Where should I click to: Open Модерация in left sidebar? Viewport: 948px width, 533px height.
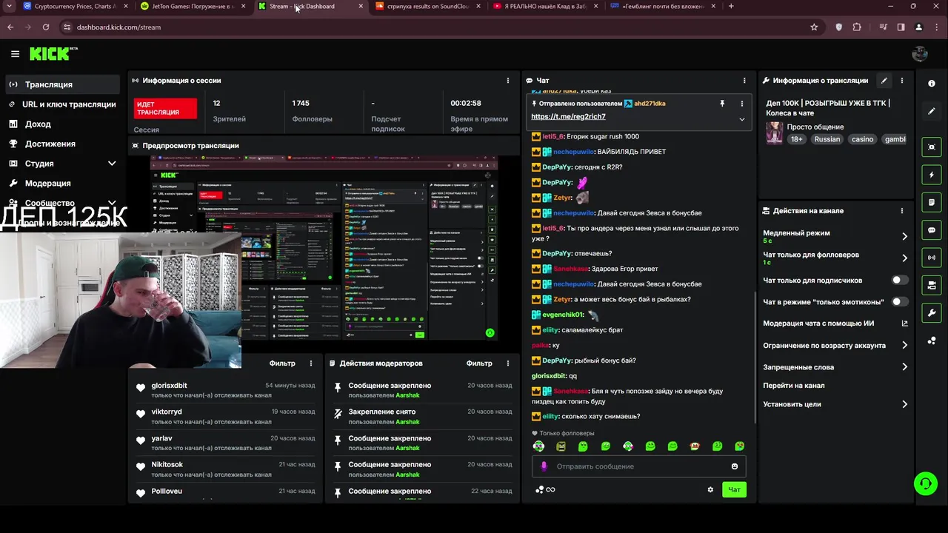pyautogui.click(x=61, y=183)
